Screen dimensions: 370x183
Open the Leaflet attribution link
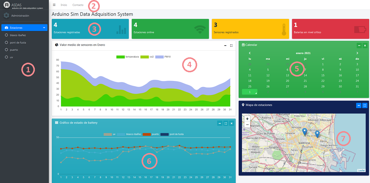point(361,170)
